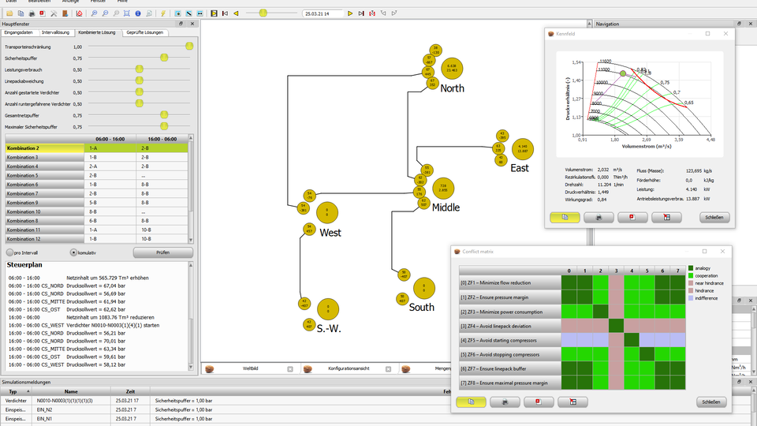Click table export button in Conflict matrix window
The height and width of the screenshot is (426, 757).
573,402
